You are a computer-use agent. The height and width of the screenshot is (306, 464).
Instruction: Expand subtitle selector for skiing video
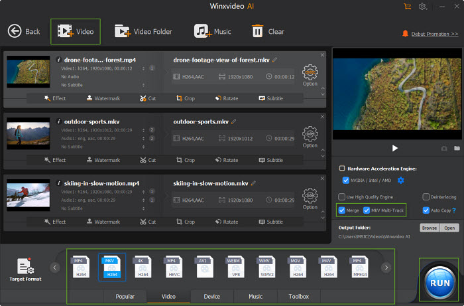coord(143,208)
